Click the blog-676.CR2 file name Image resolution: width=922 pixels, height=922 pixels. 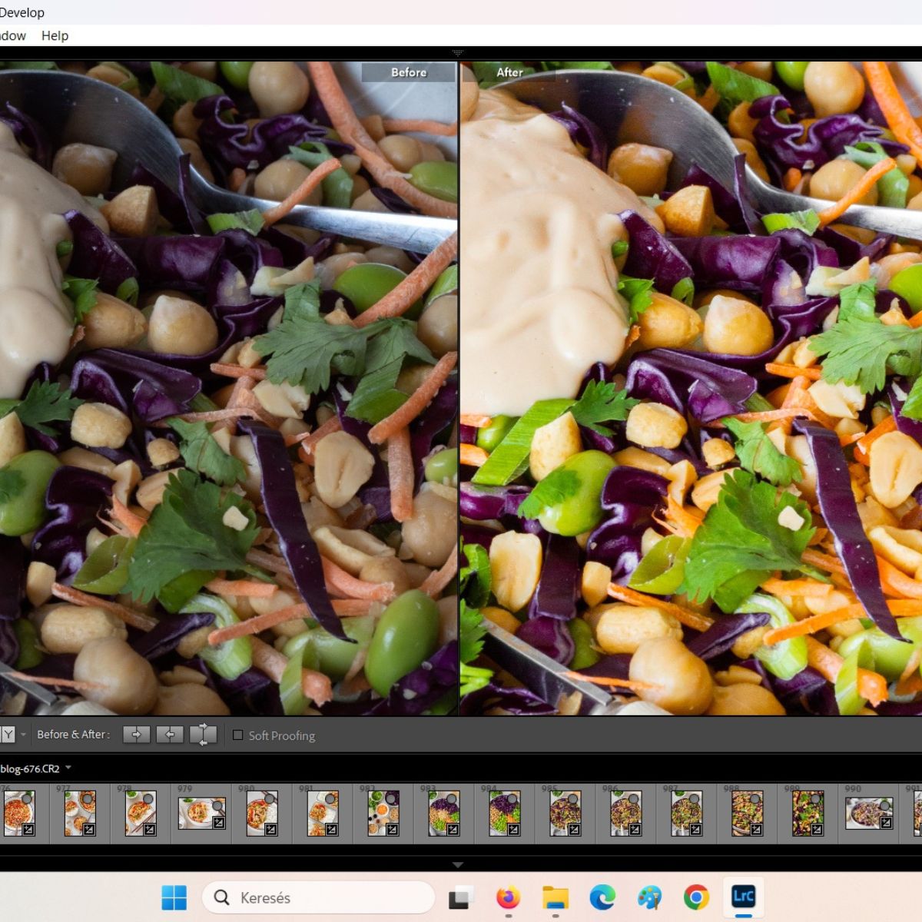point(30,768)
